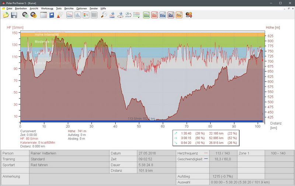
Task: Switch to the bar chart icon
Action: pyautogui.click(x=78, y=15)
